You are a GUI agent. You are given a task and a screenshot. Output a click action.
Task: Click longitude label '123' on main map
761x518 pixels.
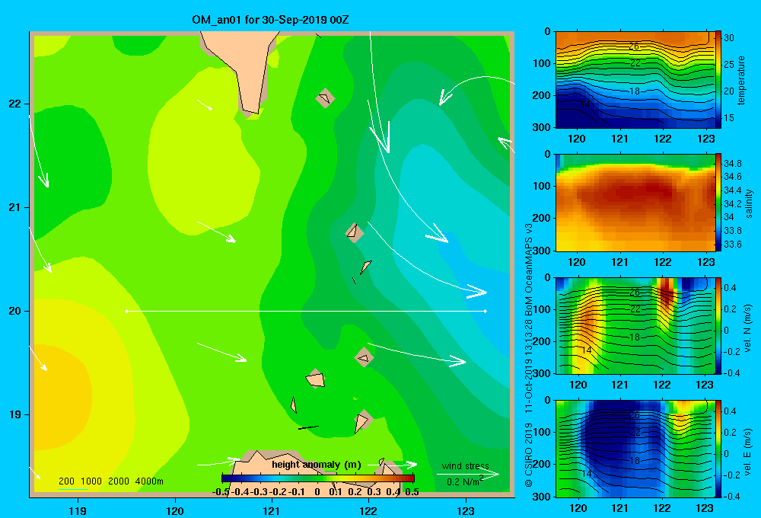(466, 510)
